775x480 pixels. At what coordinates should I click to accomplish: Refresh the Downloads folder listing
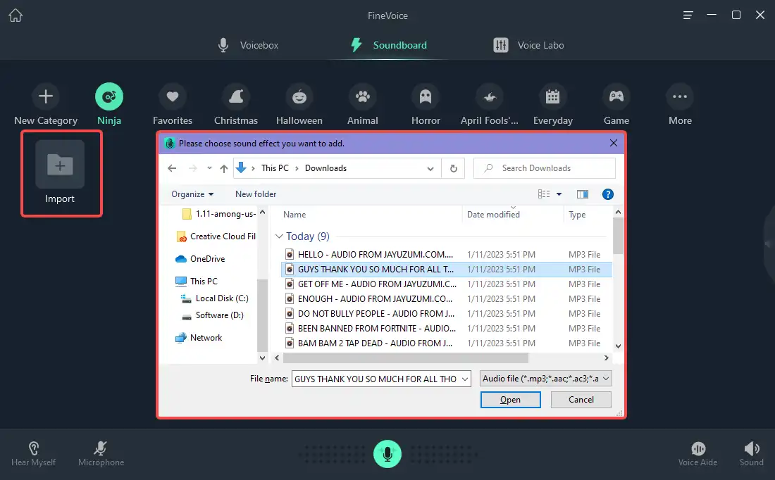pos(453,168)
